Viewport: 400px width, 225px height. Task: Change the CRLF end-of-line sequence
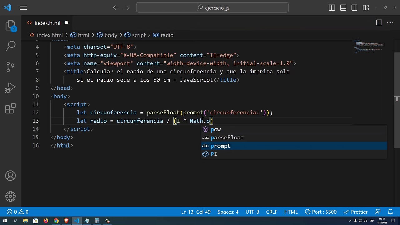(272, 212)
